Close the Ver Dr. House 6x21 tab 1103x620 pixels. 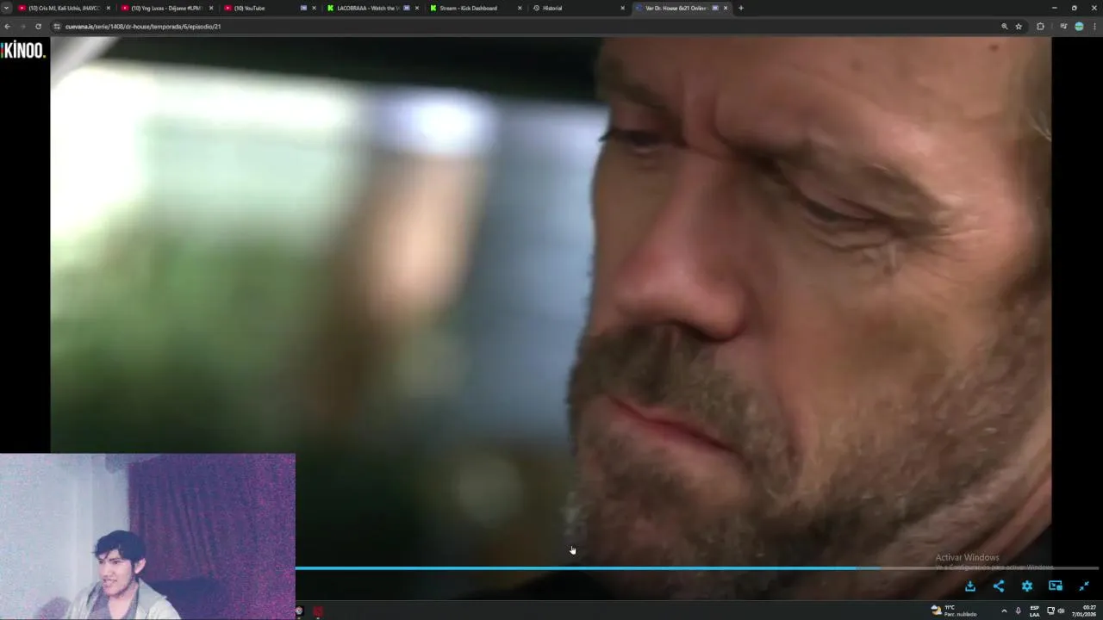(x=726, y=8)
